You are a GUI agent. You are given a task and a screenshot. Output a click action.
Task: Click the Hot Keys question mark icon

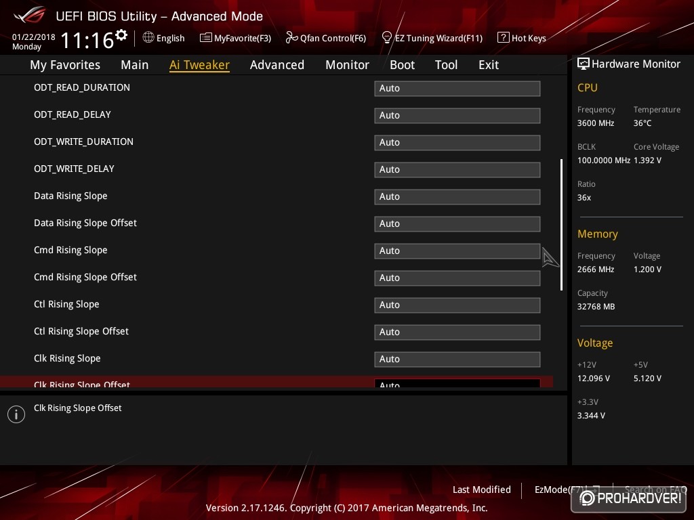[x=504, y=38]
